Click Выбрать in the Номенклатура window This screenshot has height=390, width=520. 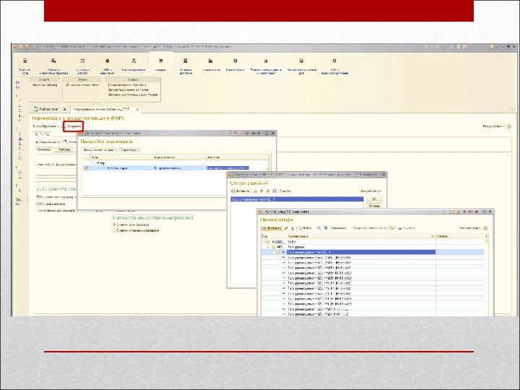coord(272,228)
